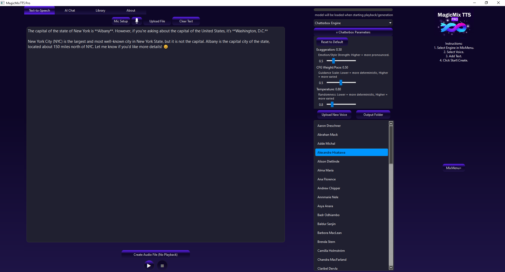Select voice Alison Dietlinde
Image resolution: width=505 pixels, height=272 pixels.
click(x=352, y=161)
